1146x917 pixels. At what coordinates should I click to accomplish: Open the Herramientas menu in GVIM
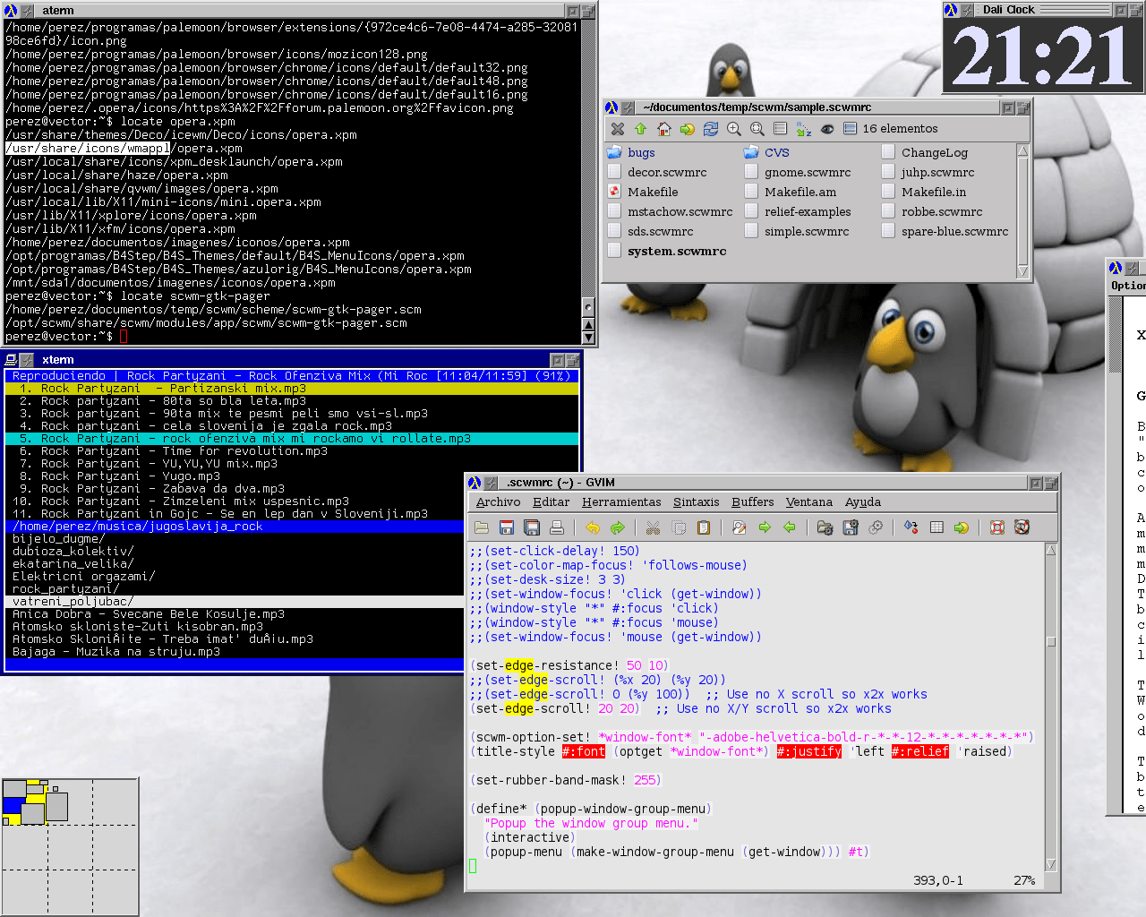621,502
